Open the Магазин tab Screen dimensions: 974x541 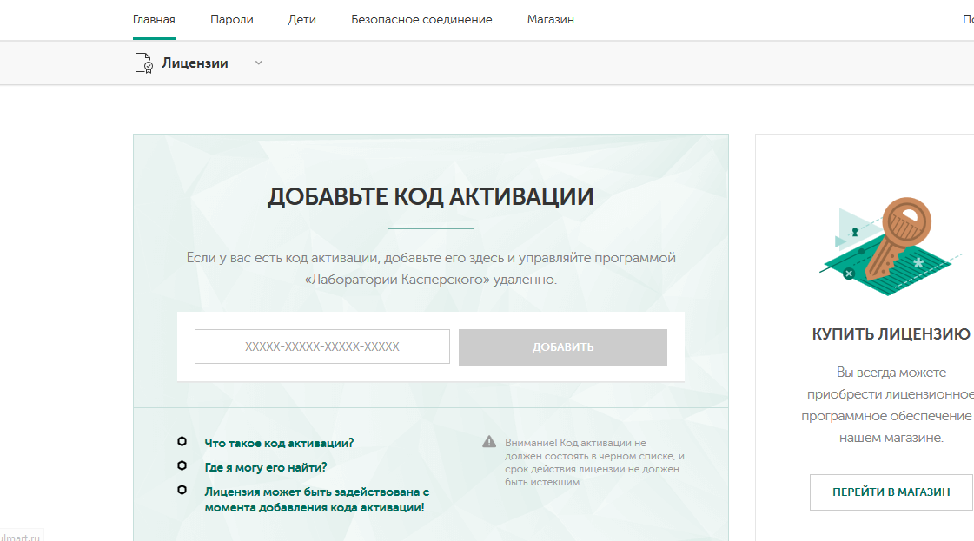[x=550, y=19]
